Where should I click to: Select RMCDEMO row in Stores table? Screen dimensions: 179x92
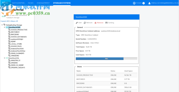pyautogui.click(x=106, y=83)
